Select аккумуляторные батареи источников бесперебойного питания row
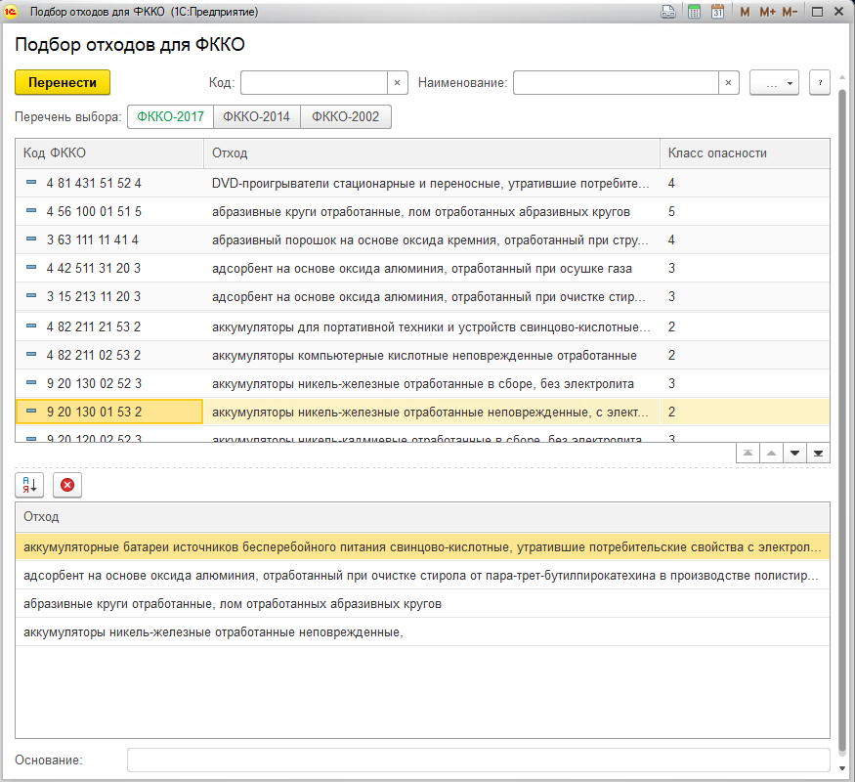This screenshot has height=782, width=855. pos(422,547)
